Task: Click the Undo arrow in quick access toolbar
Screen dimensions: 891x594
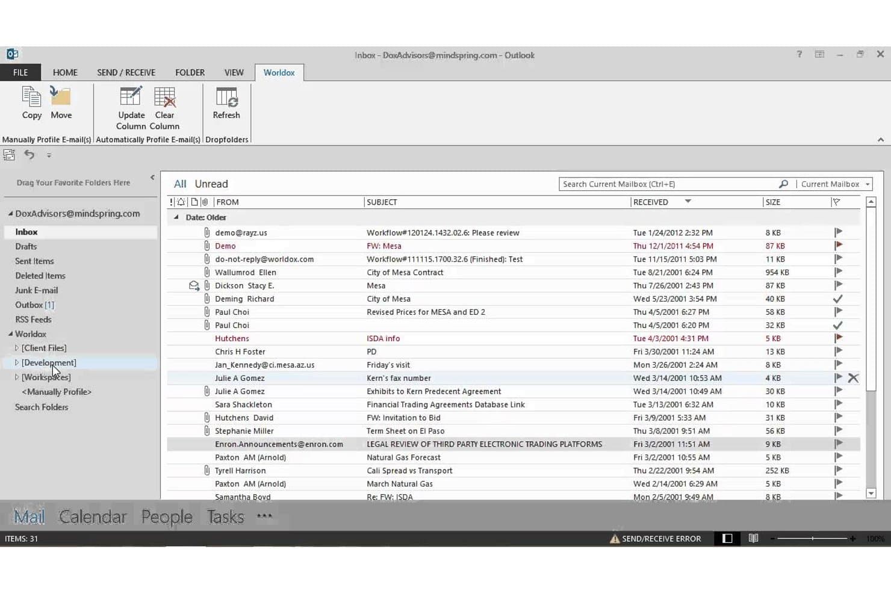Action: (29, 155)
